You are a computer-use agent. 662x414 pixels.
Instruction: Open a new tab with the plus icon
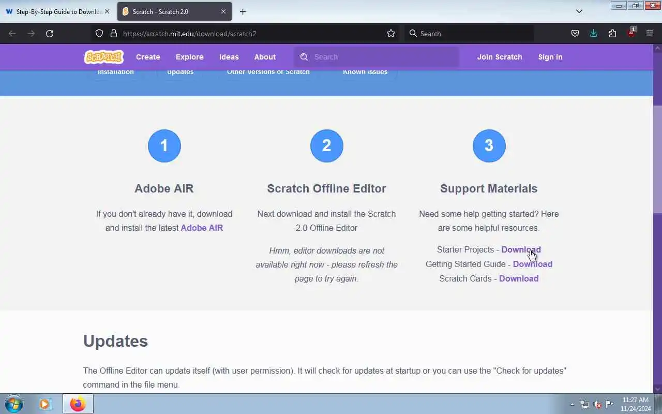pyautogui.click(x=243, y=11)
